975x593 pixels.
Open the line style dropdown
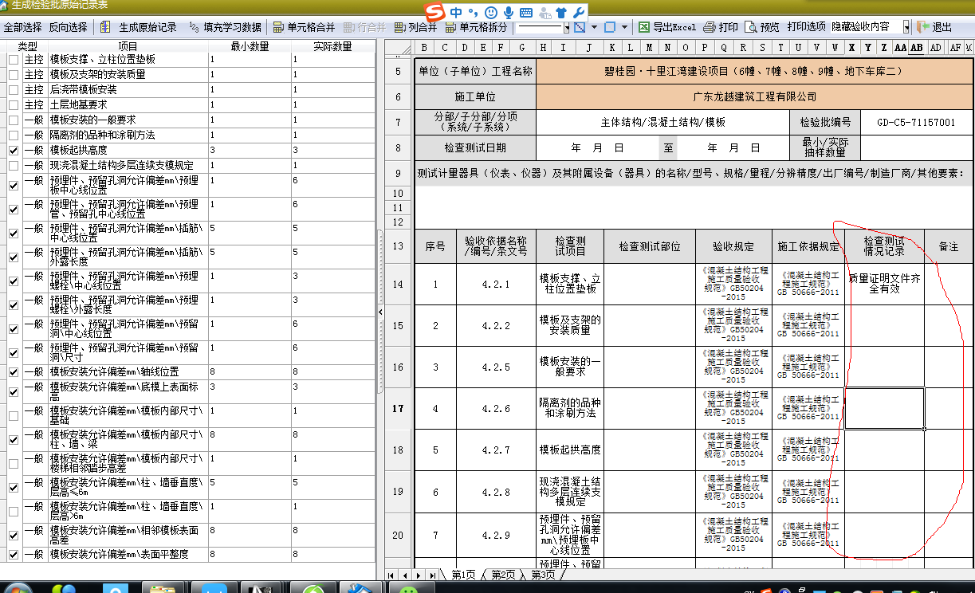click(x=567, y=28)
